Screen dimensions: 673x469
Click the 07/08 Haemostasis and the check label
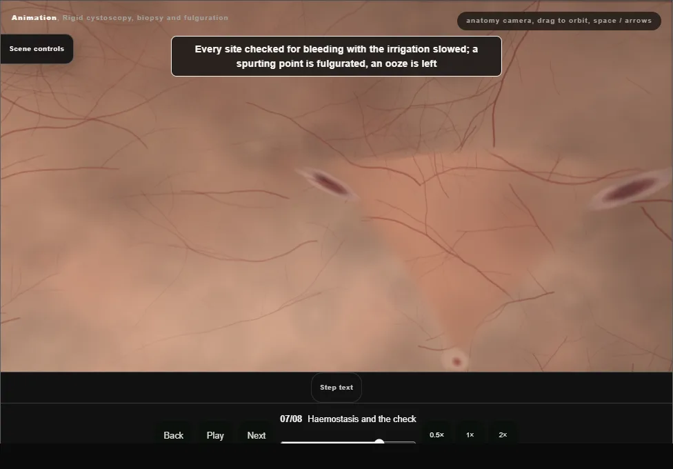click(348, 419)
